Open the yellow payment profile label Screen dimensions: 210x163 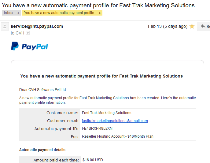point(59,13)
